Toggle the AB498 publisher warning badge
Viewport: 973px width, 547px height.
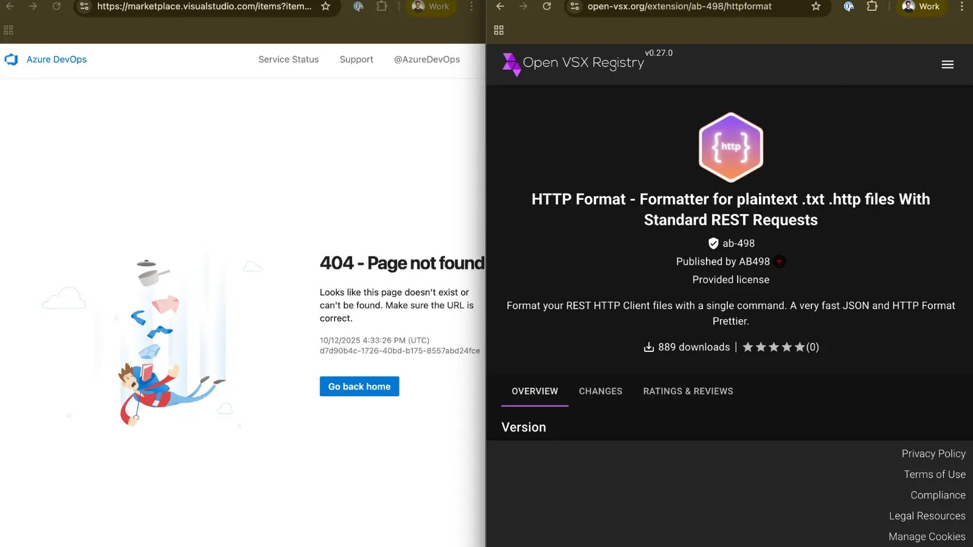[x=780, y=261]
